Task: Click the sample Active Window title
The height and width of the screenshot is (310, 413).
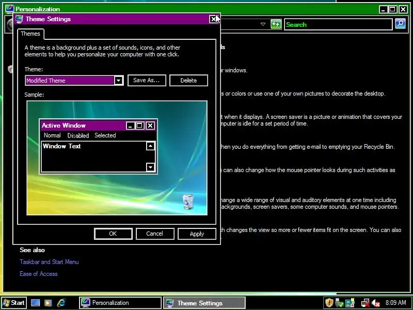Action: tap(63, 126)
